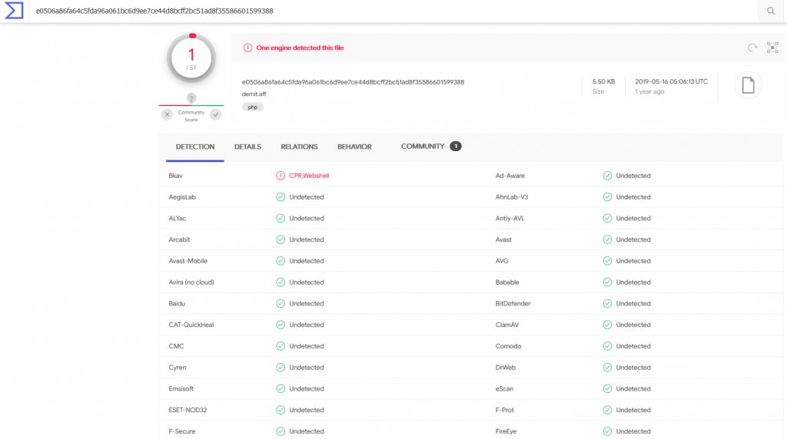Click the Avast undetected check icon
The image size is (787, 439).
(607, 239)
